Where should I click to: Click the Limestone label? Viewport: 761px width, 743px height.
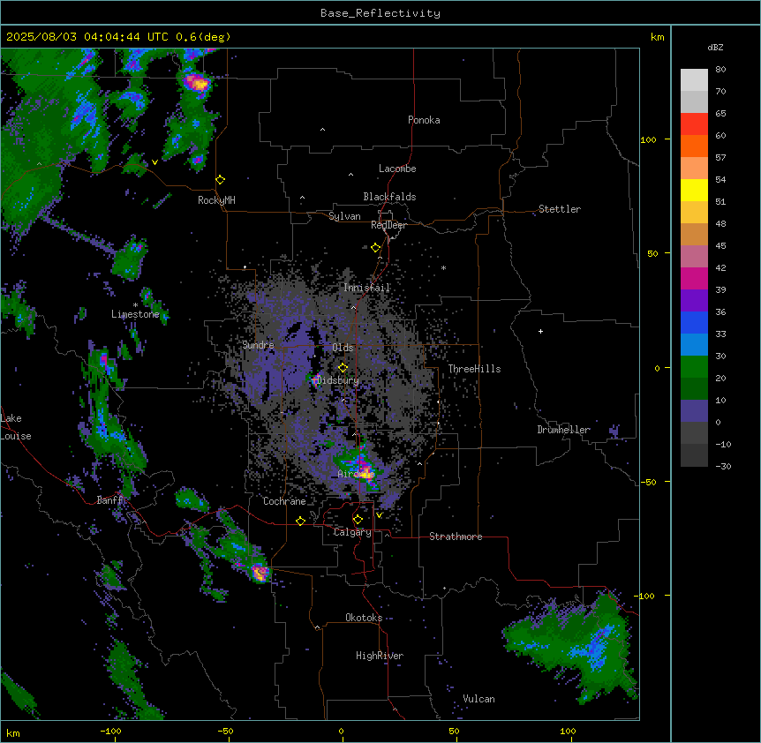point(135,314)
